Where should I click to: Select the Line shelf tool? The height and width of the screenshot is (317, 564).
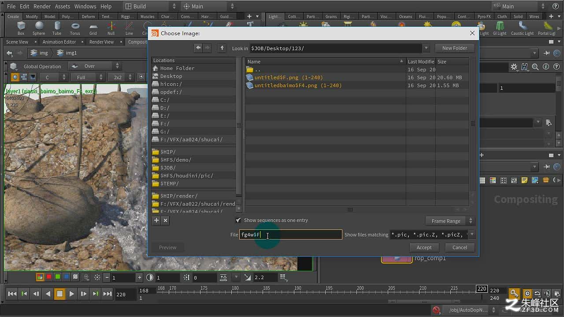tap(129, 29)
